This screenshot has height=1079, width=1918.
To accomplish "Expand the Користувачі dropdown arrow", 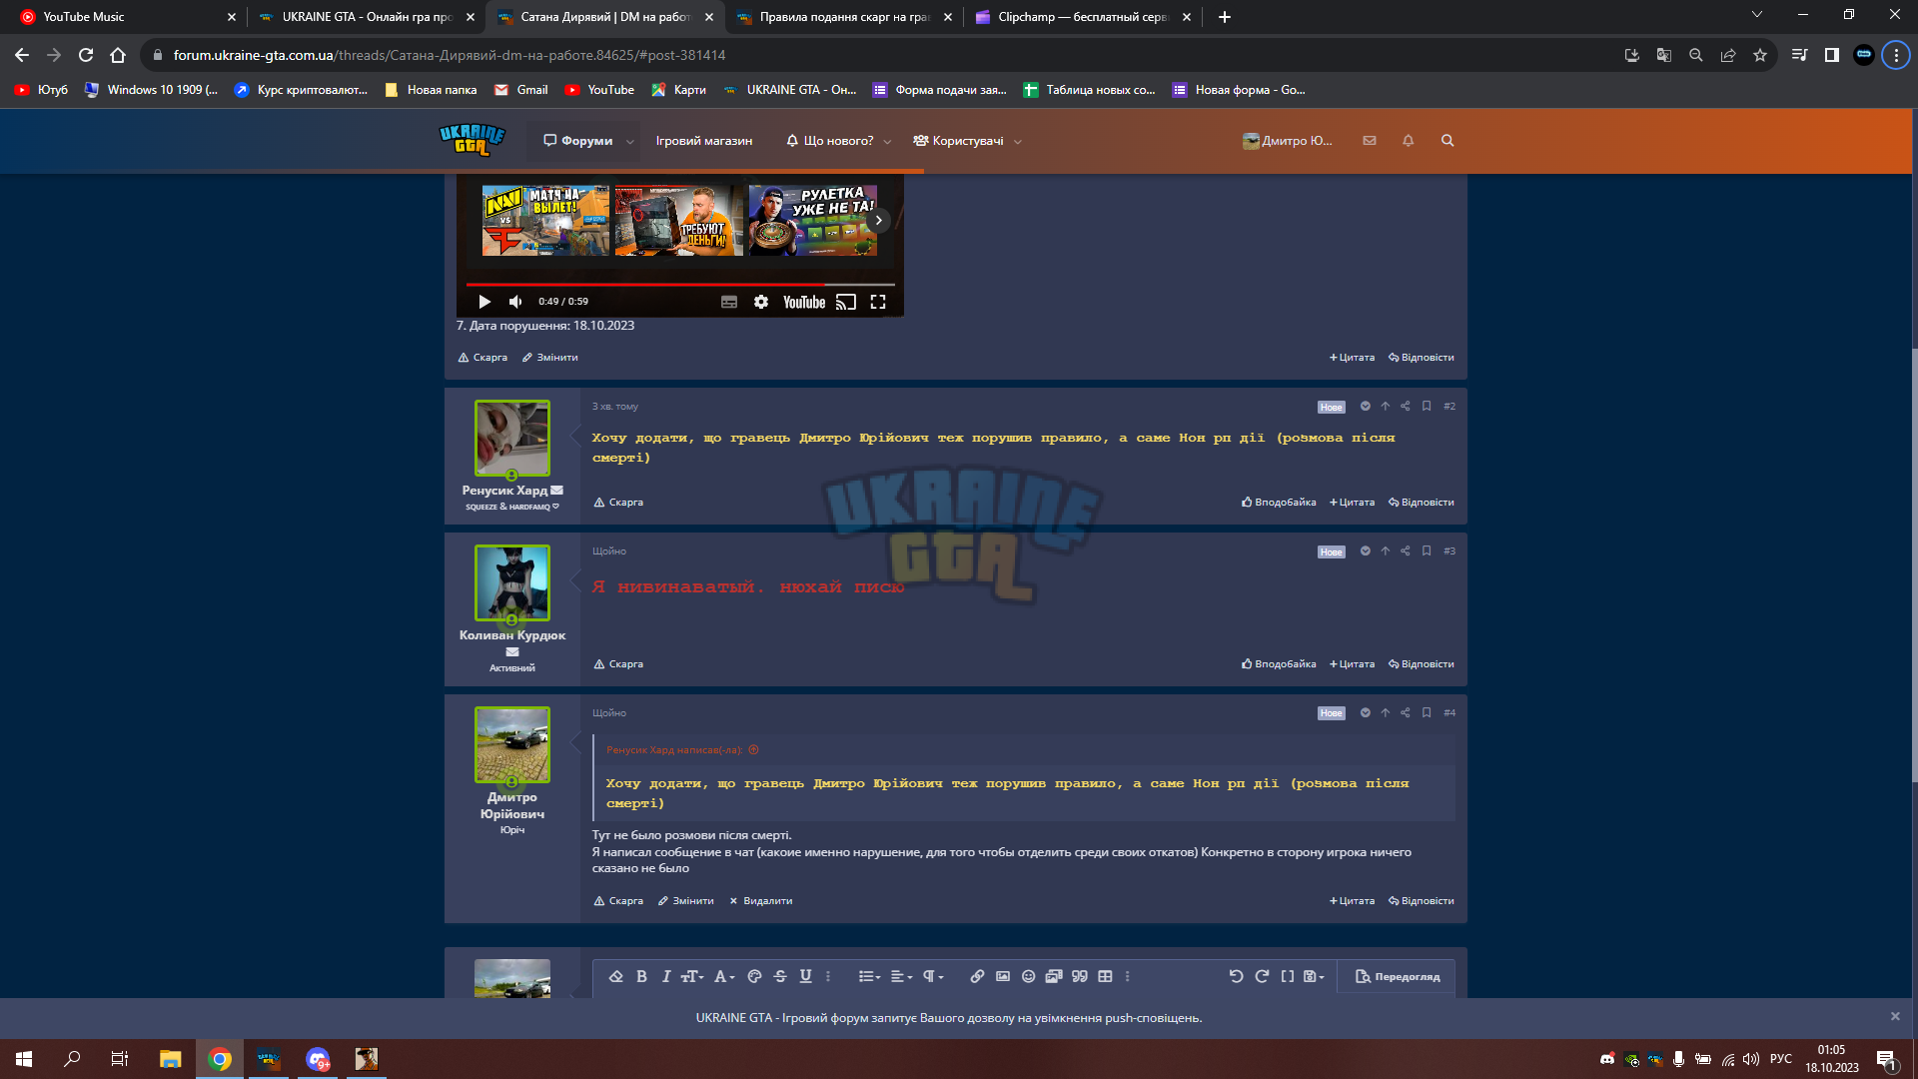I will tap(1018, 141).
